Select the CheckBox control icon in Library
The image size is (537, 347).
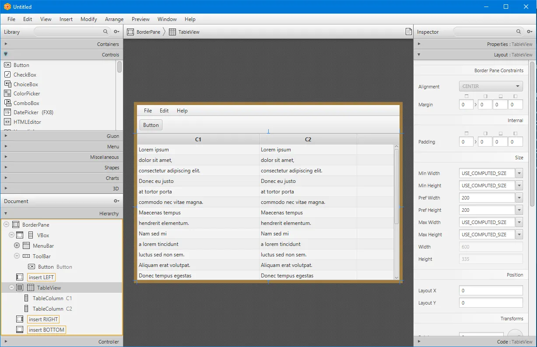pyautogui.click(x=7, y=74)
